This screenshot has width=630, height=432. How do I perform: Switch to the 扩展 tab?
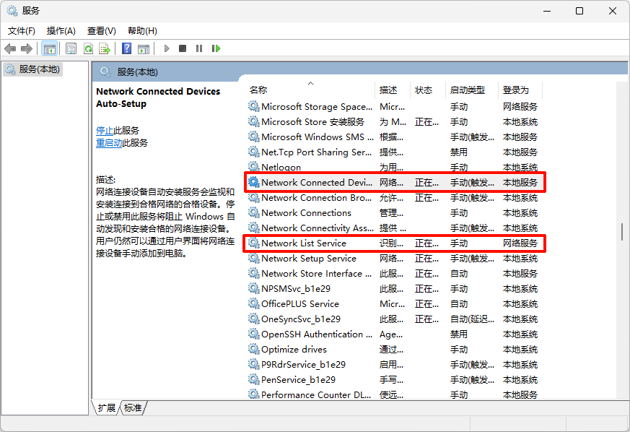(x=107, y=408)
